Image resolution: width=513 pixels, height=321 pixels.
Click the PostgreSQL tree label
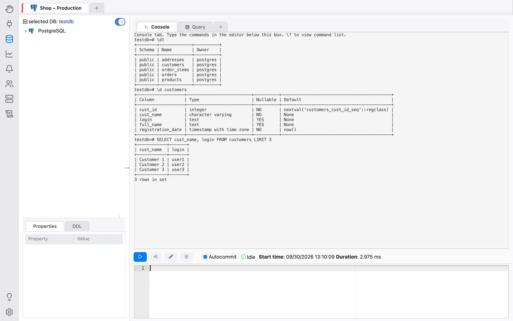[x=52, y=31]
